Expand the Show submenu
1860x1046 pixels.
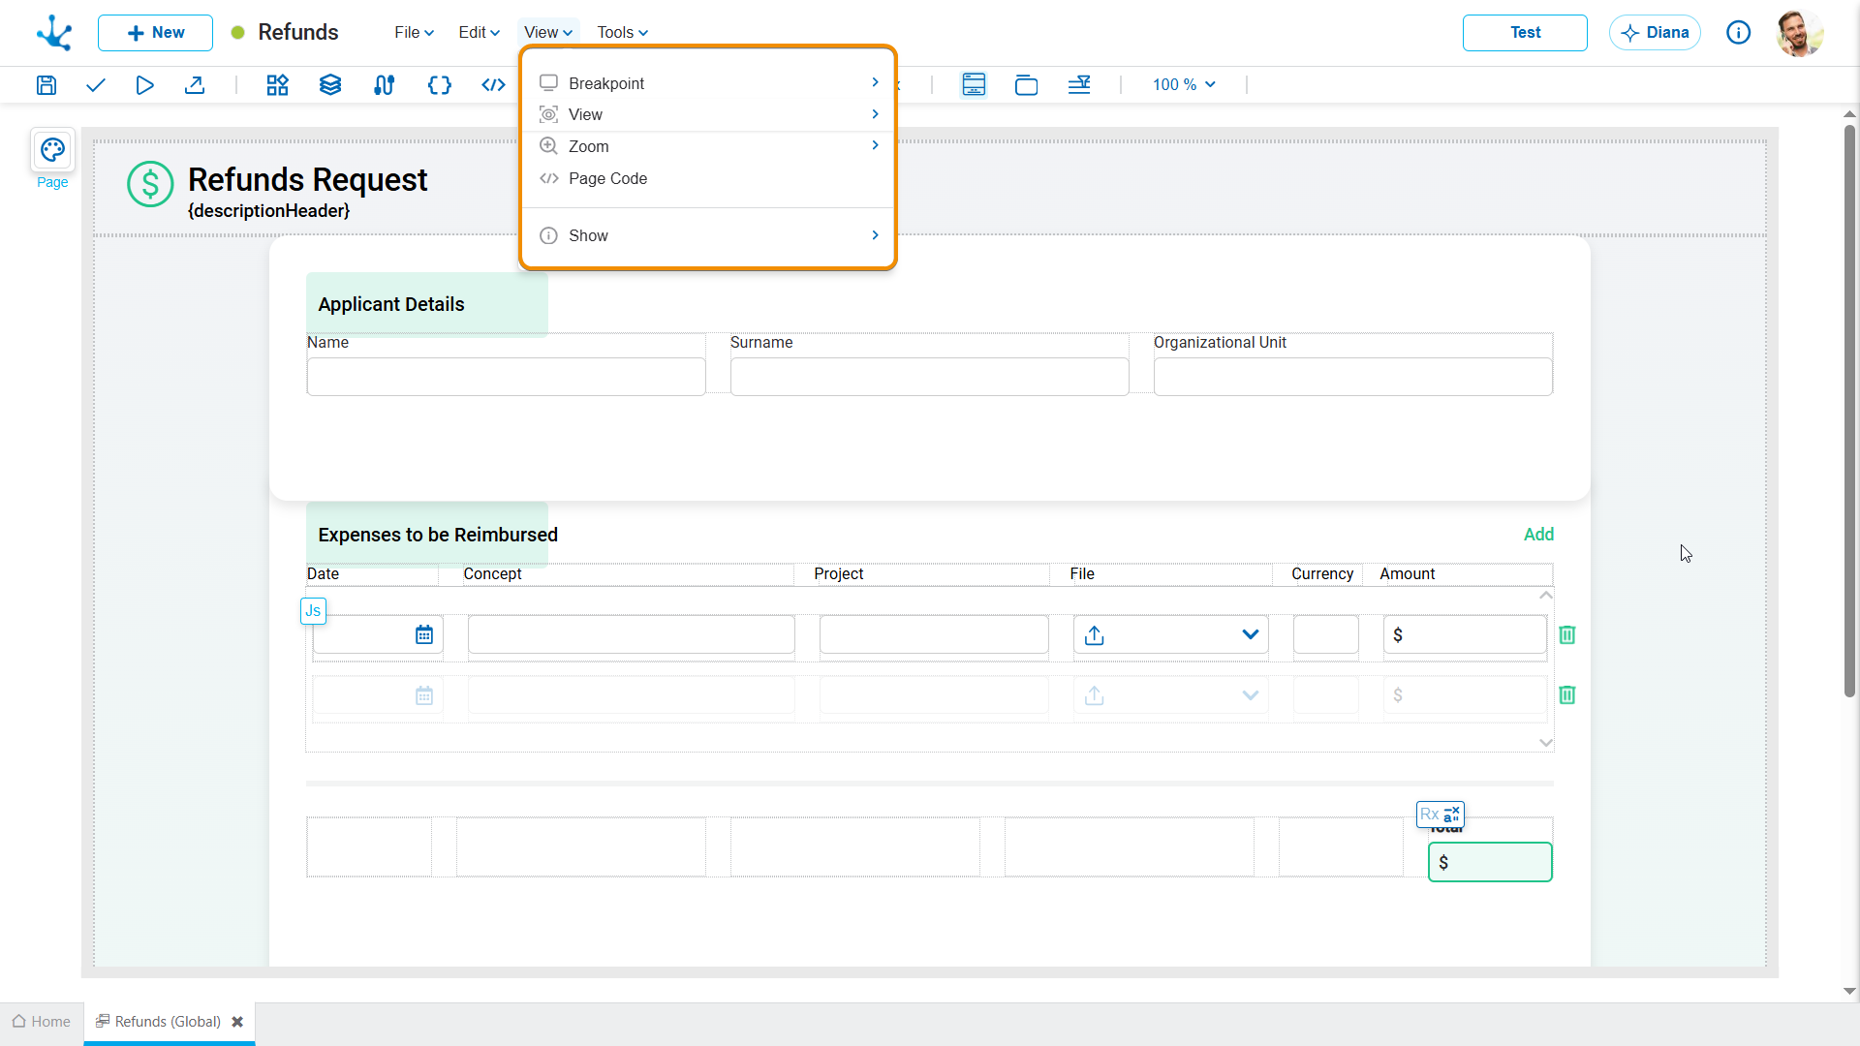pos(708,235)
